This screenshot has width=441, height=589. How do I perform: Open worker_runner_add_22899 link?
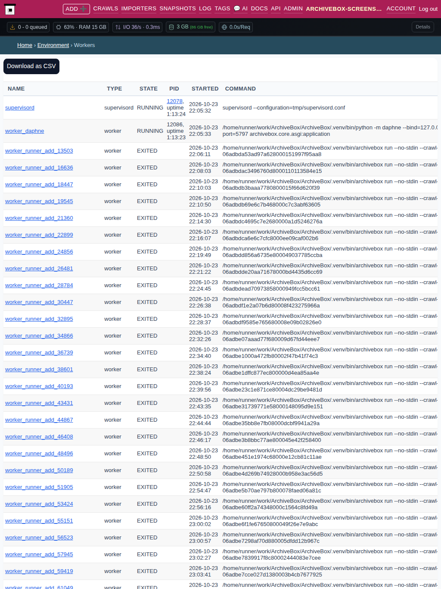click(x=39, y=235)
